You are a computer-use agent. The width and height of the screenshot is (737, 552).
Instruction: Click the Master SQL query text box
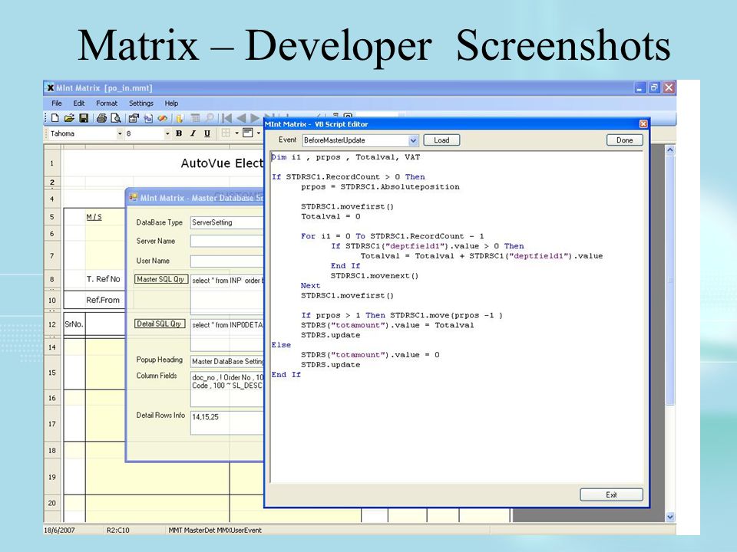click(226, 294)
